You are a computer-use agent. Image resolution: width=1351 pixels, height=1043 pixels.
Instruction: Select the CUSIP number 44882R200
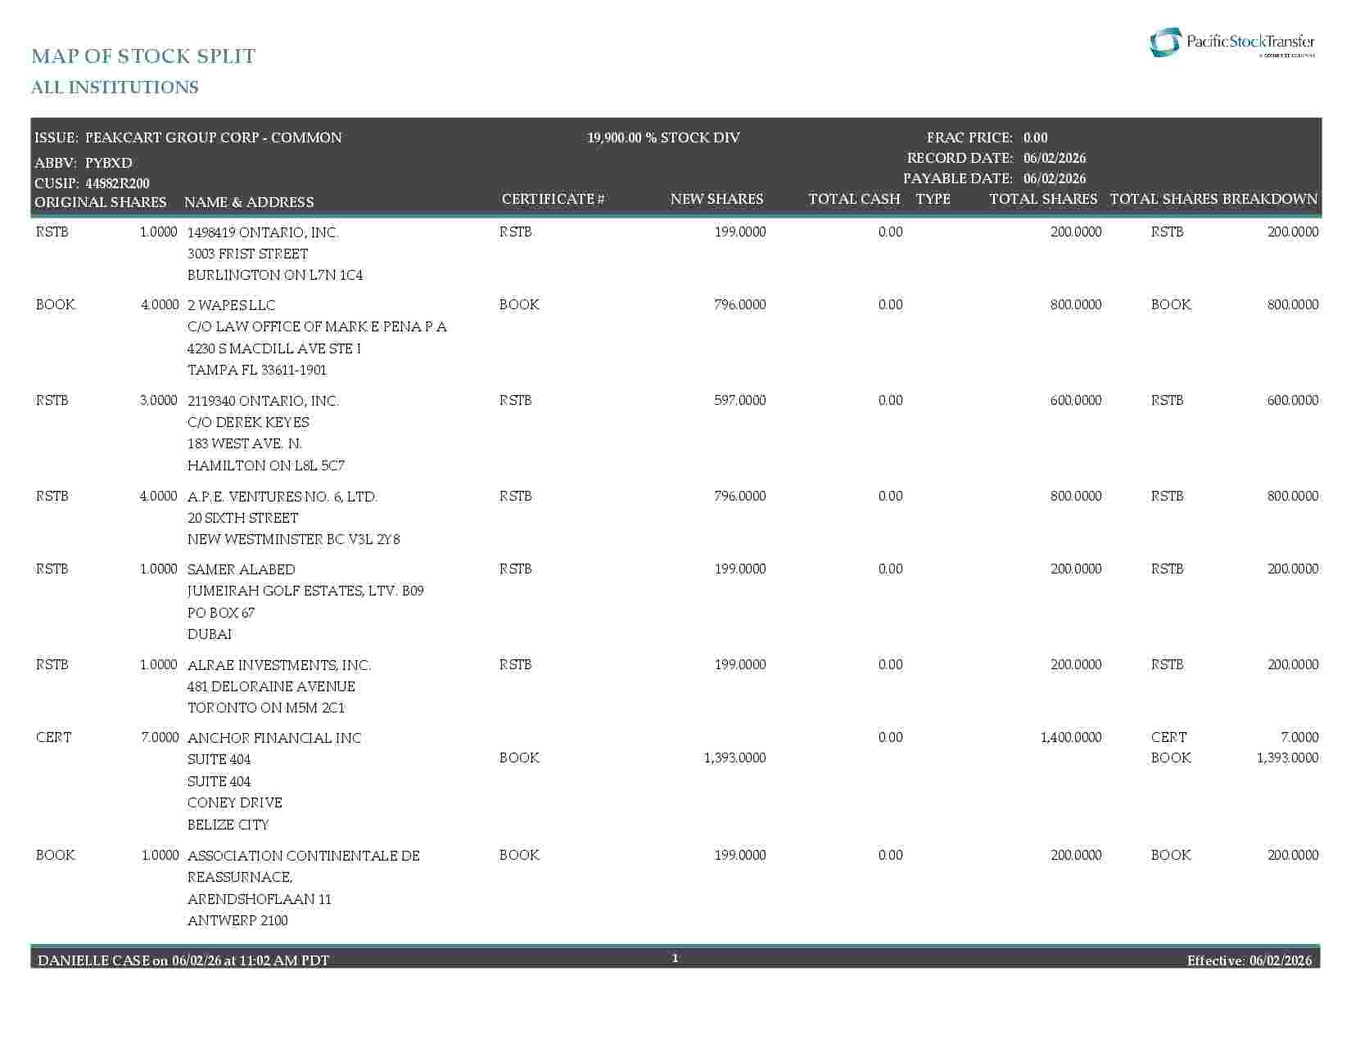point(117,183)
